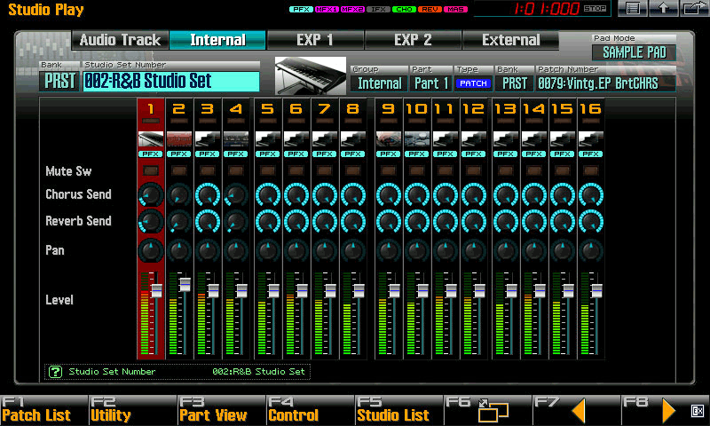Change the Type PATCH selector
Screen dimensions: 710x426
pos(473,83)
